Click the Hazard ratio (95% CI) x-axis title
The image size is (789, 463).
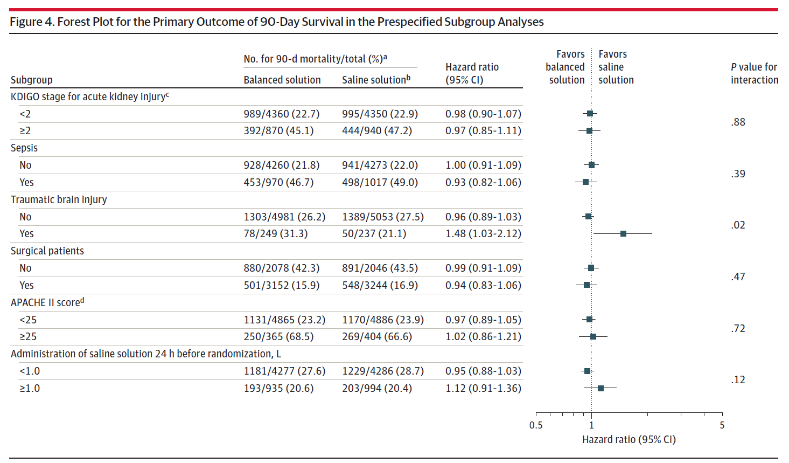pos(629,440)
